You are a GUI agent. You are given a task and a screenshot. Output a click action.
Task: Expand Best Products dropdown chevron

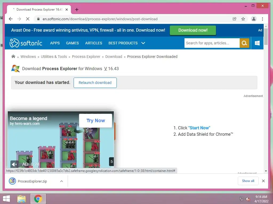(x=143, y=43)
